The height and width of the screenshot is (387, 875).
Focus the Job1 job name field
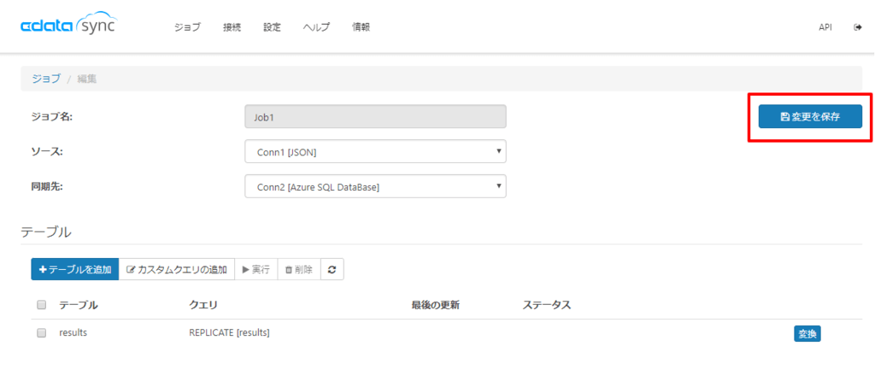point(376,116)
